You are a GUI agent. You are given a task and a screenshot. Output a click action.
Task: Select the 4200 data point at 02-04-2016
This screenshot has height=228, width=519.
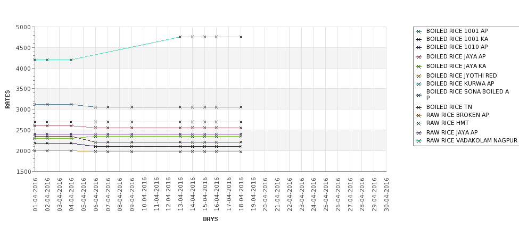[47, 60]
